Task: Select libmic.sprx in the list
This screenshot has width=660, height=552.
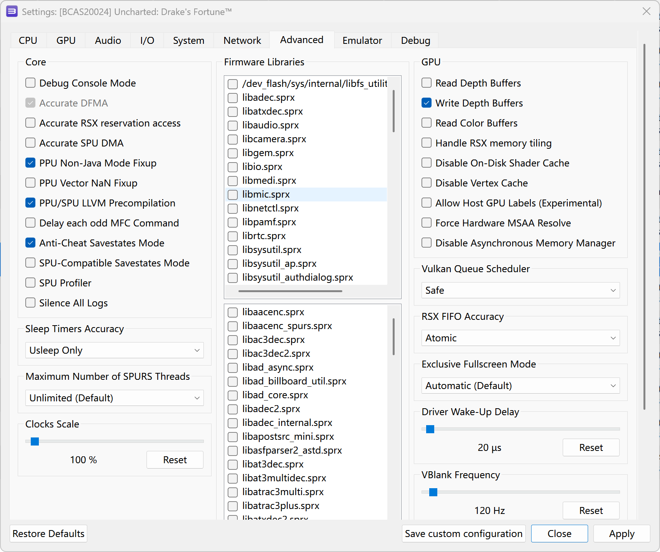Action: click(x=306, y=195)
